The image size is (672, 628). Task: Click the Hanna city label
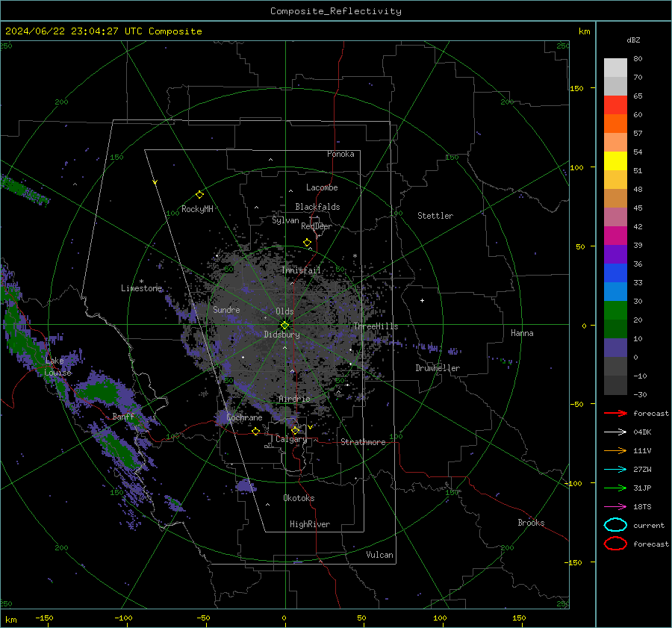522,332
